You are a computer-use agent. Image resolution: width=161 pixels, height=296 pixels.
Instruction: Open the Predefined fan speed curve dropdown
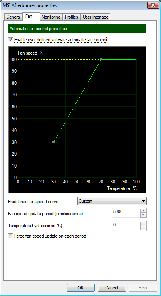(112, 201)
